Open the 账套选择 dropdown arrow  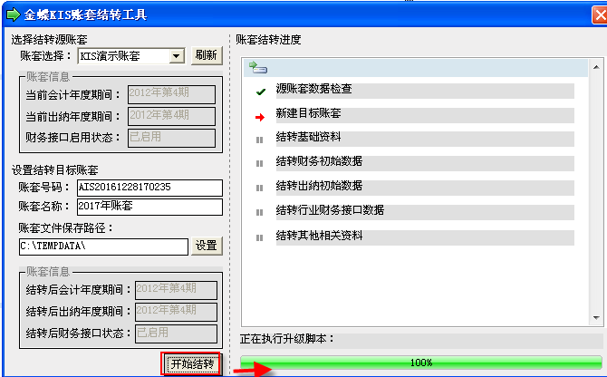point(177,56)
